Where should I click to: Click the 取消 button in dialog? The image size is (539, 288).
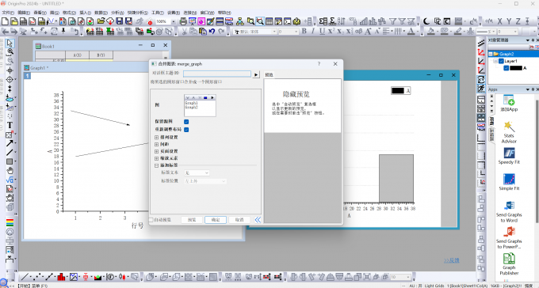click(239, 220)
